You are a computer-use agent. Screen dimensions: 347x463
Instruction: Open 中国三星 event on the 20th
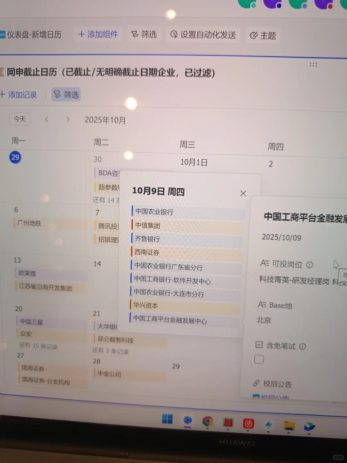pos(51,322)
